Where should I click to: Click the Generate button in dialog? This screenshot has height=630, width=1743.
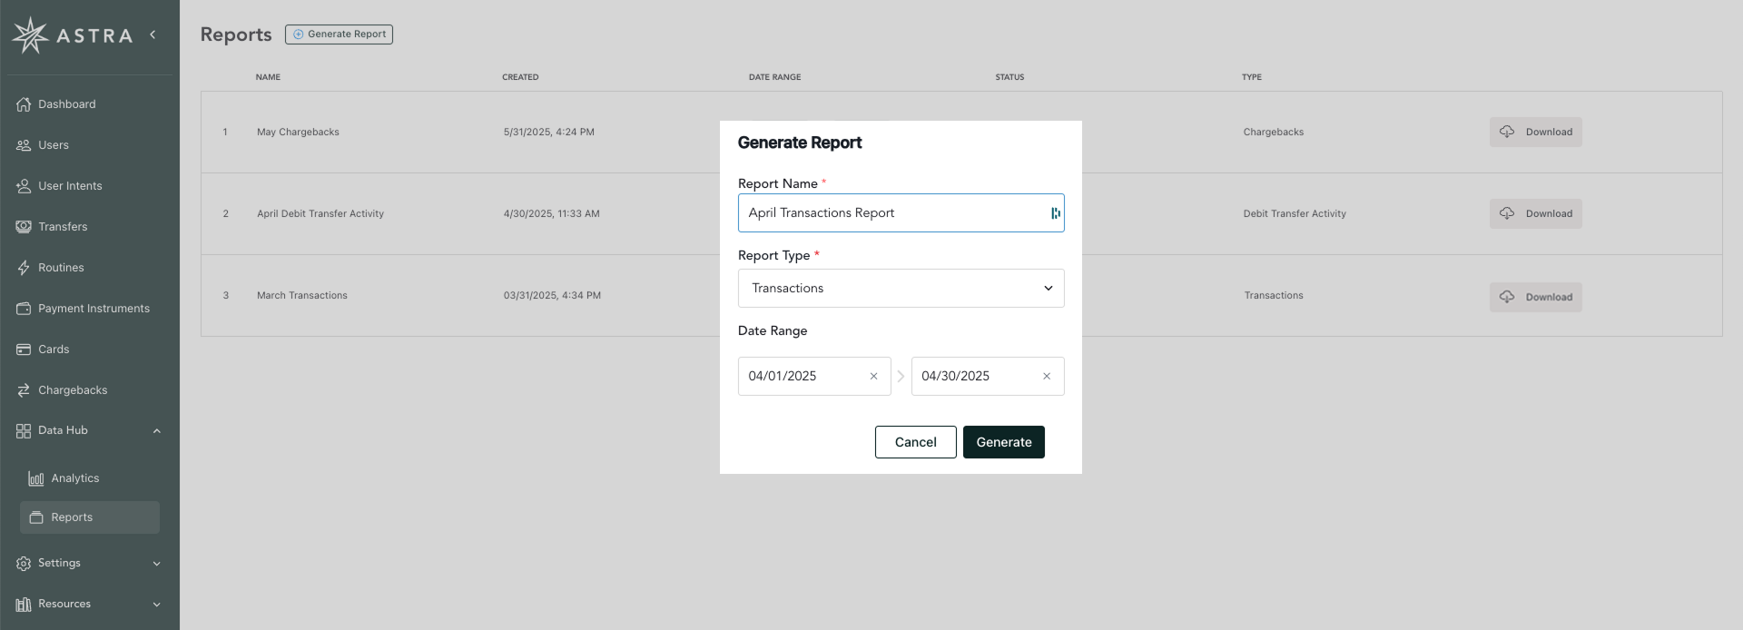pos(1004,442)
